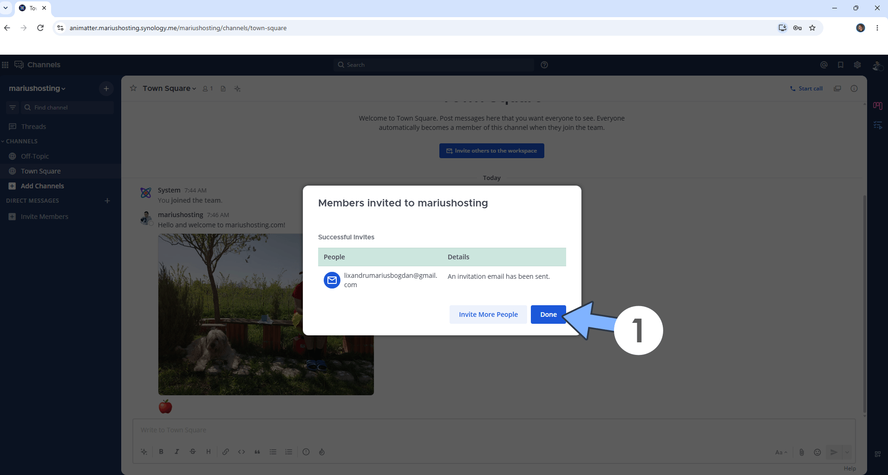This screenshot has height=475, width=888.
Task: Open the app marketplace icon in right rail
Action: (x=878, y=454)
